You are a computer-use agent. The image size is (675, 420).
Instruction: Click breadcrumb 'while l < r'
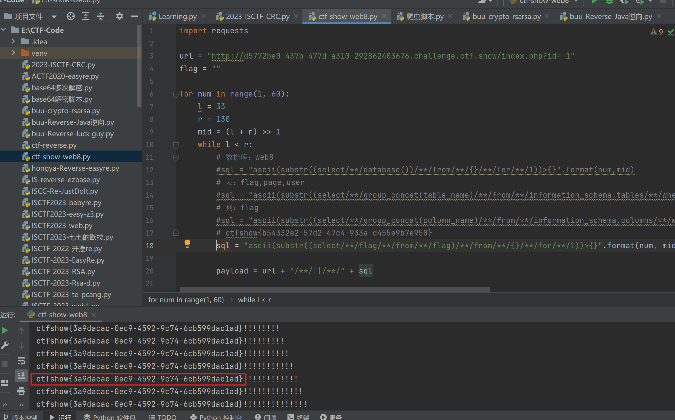(254, 300)
